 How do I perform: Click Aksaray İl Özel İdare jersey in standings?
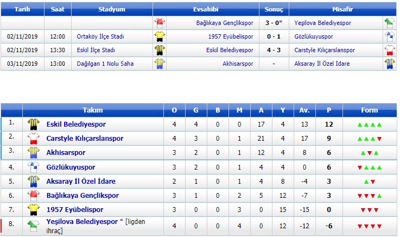tap(34, 182)
